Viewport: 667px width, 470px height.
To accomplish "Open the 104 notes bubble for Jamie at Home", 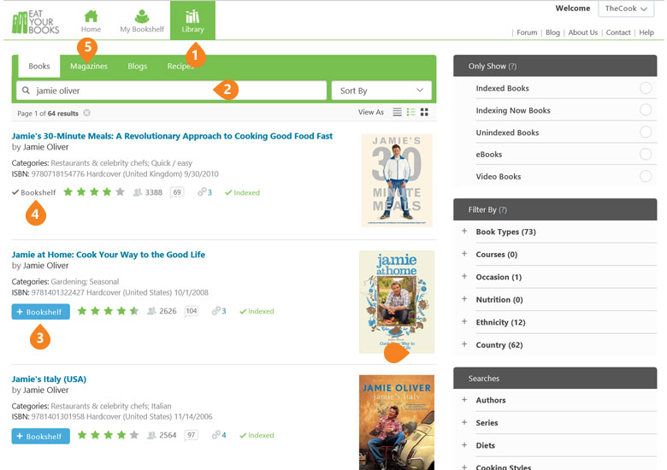I will [x=192, y=311].
